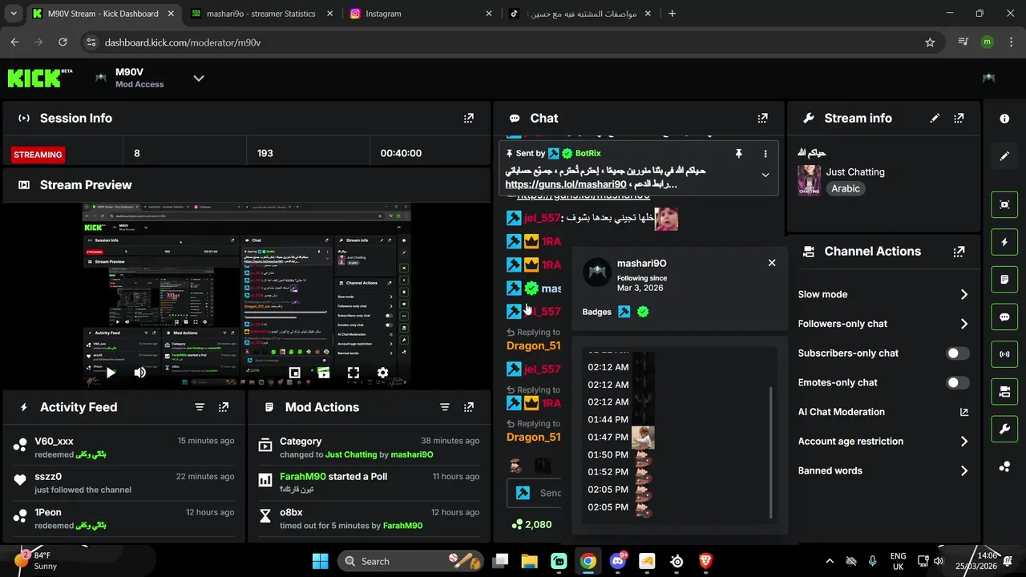1026x577 pixels.
Task: Pop out the Mod Actions panel
Action: tap(469, 407)
